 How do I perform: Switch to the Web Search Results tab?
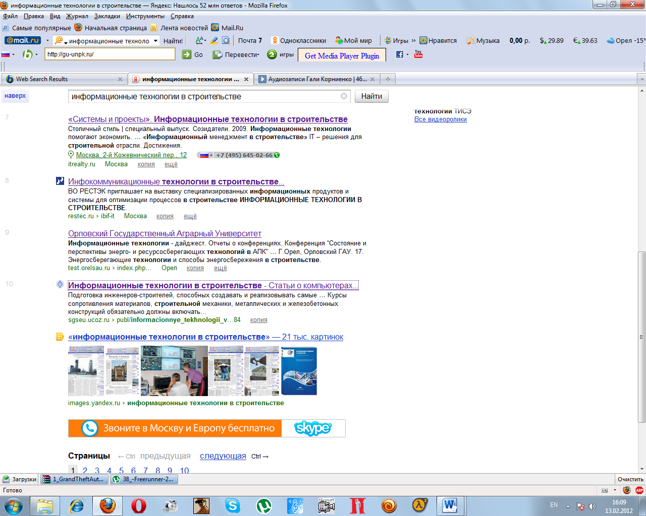pyautogui.click(x=63, y=79)
